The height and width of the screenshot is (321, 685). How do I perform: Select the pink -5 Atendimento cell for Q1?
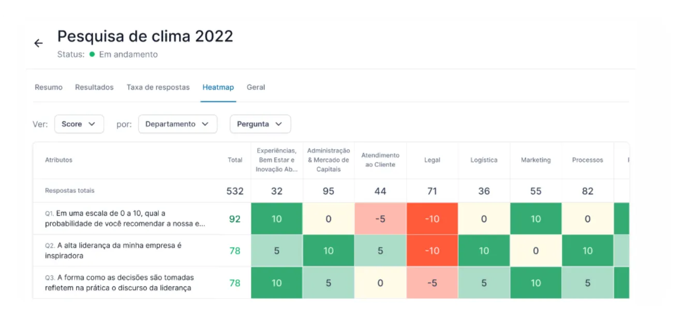[x=380, y=219]
